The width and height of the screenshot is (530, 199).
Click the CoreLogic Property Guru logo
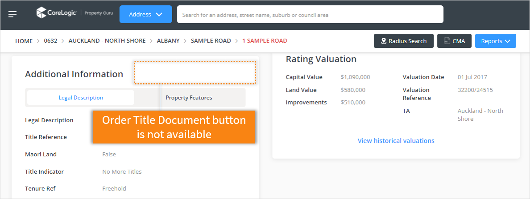[x=75, y=13]
